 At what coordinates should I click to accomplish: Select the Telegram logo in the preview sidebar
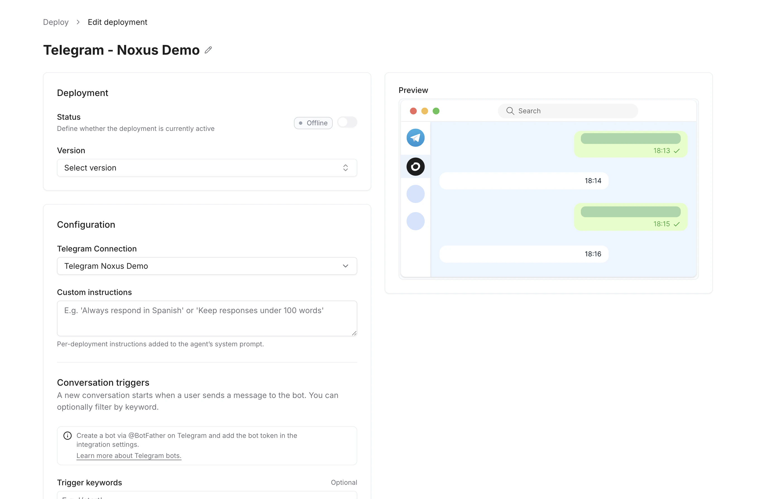415,138
